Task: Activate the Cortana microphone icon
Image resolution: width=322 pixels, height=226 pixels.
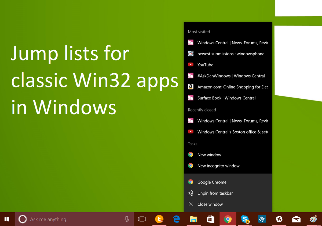Action: (x=126, y=219)
